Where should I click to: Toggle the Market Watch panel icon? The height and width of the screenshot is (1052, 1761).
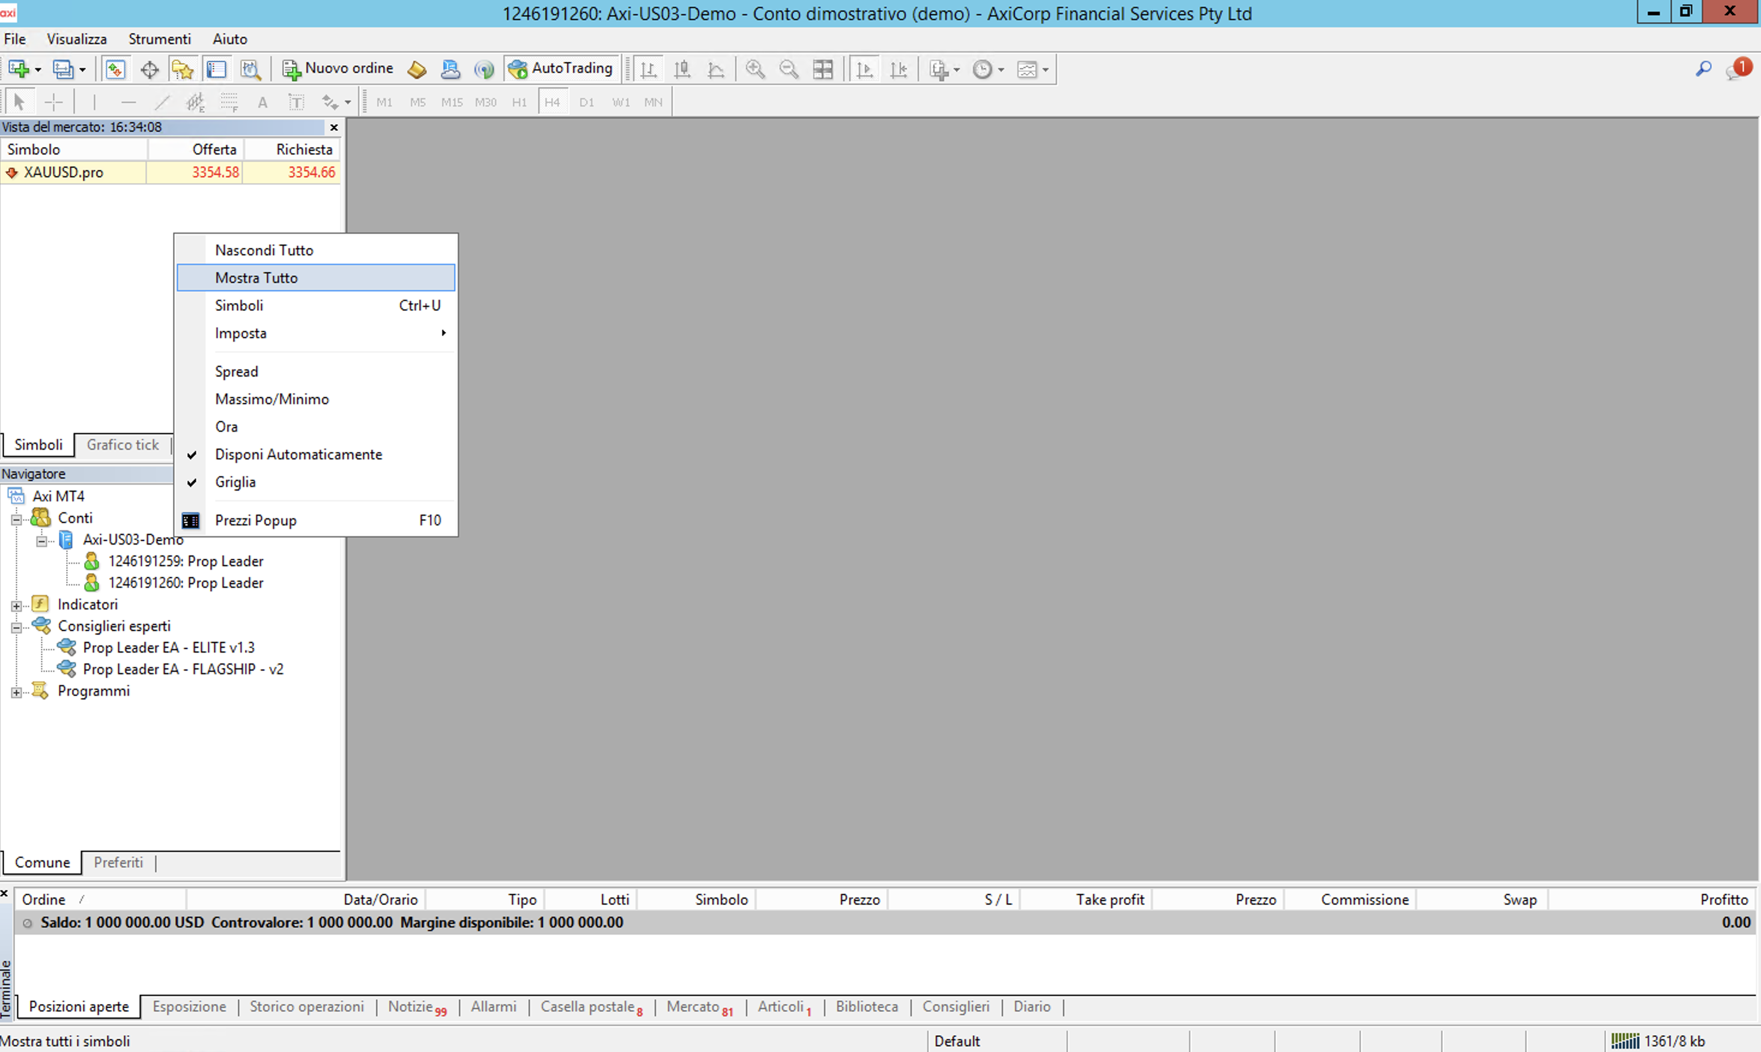pos(115,69)
